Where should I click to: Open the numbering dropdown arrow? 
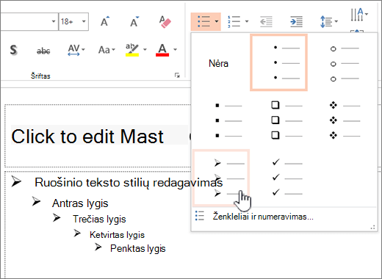(x=247, y=21)
